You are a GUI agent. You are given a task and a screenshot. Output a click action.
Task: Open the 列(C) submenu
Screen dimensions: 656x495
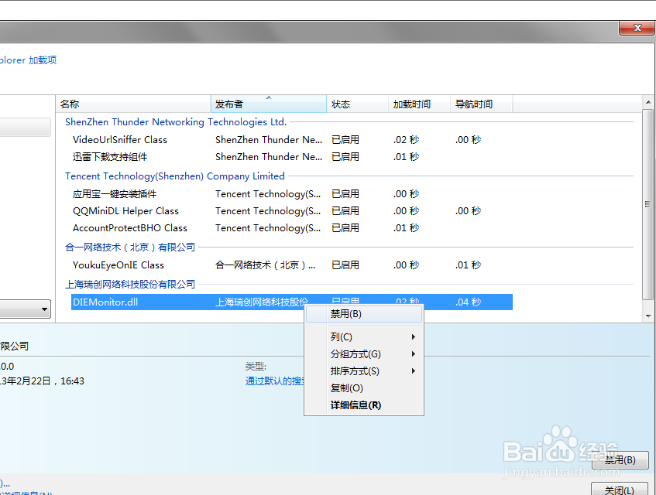363,336
